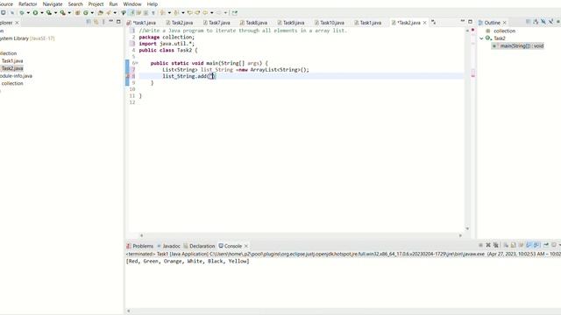Show the hidden editor tabs list

[x=433, y=22]
